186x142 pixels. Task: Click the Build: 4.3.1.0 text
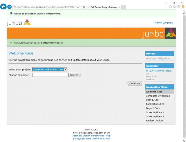[91, 130]
